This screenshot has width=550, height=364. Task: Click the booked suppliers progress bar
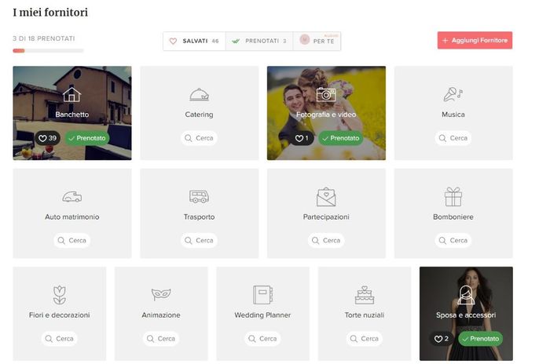click(48, 51)
